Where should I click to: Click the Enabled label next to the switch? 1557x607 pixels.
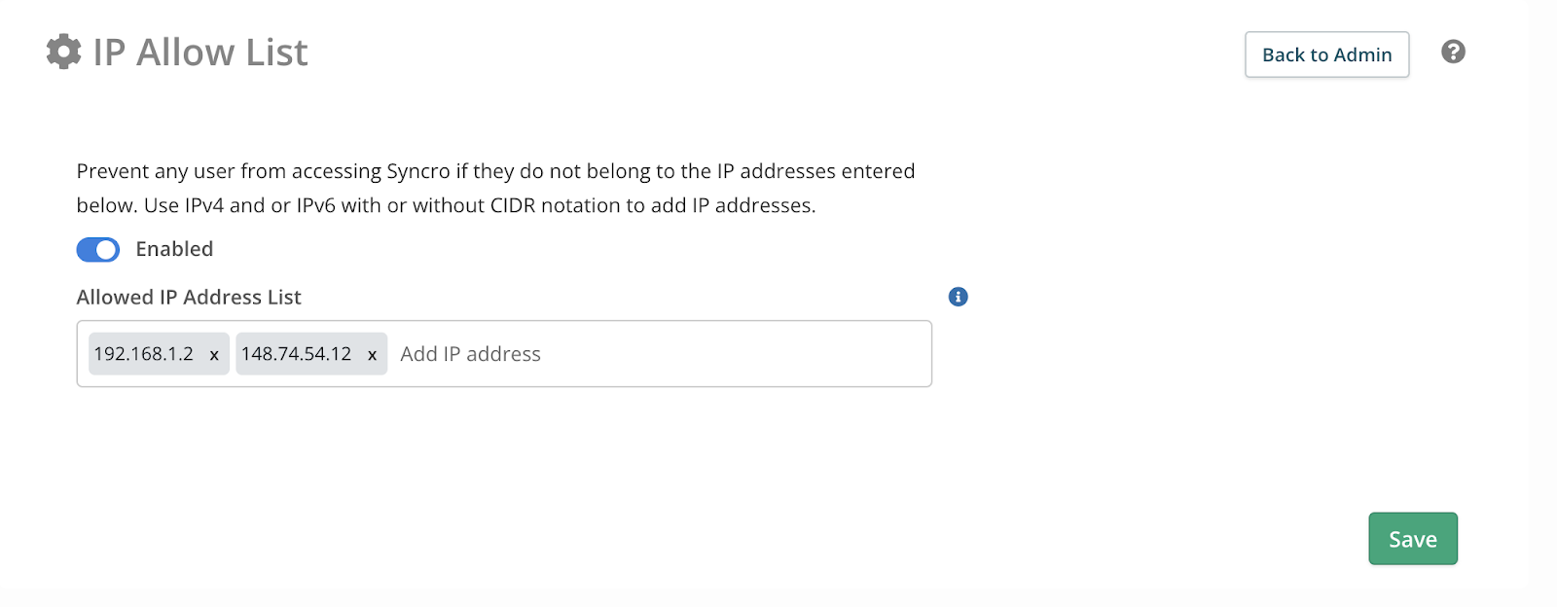[x=174, y=249]
